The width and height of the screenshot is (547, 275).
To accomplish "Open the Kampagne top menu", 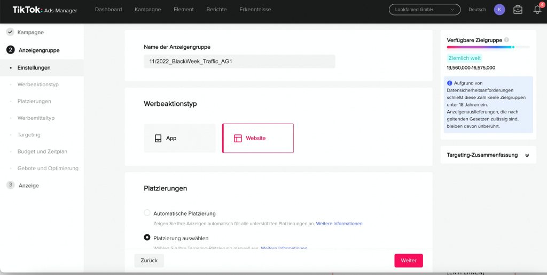I will 148,10.
